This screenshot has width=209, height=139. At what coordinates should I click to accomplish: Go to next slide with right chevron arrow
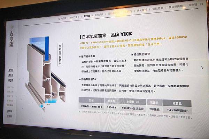pyautogui.click(x=202, y=68)
